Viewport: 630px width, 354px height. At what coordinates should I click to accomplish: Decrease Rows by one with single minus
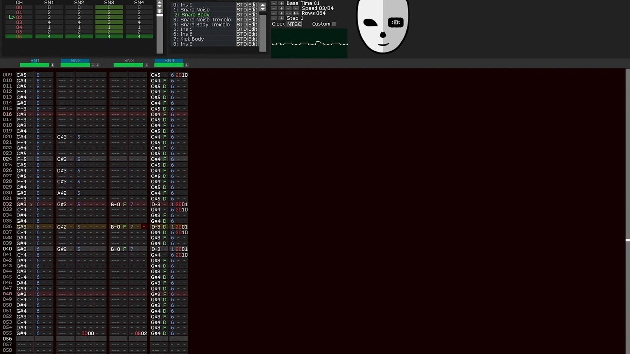[x=274, y=13]
